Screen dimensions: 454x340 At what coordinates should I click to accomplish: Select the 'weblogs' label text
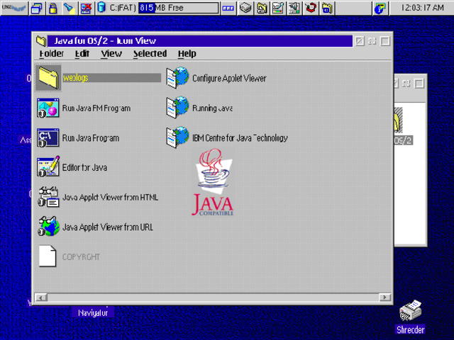[x=76, y=78]
